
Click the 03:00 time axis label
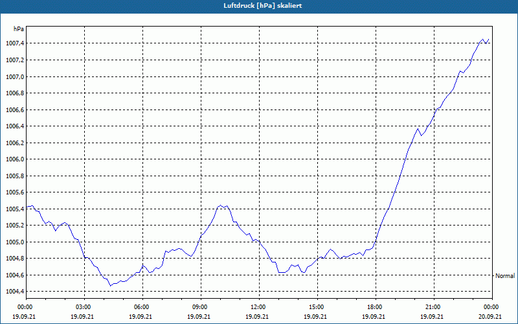(85, 307)
